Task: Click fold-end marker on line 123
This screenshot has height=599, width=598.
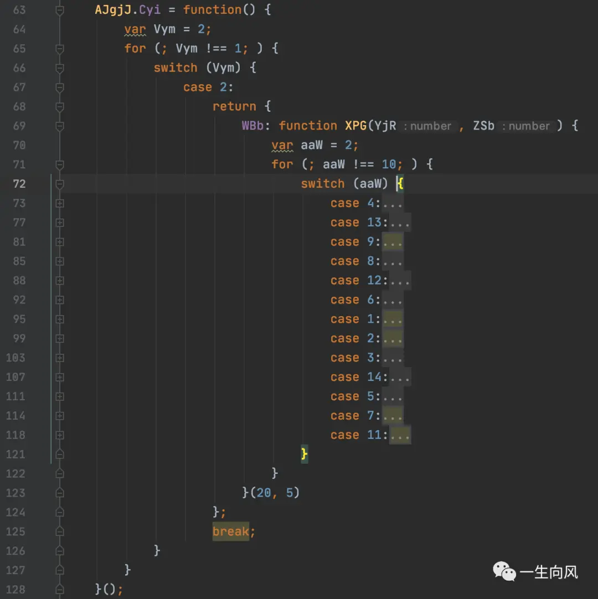Action: tap(60, 493)
